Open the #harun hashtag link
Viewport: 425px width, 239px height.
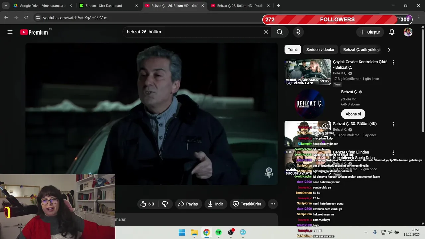click(121, 219)
